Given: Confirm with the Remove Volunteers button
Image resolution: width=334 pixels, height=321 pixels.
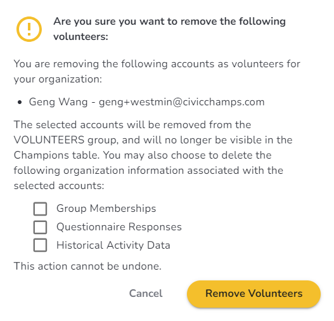Looking at the screenshot, I should 254,294.
